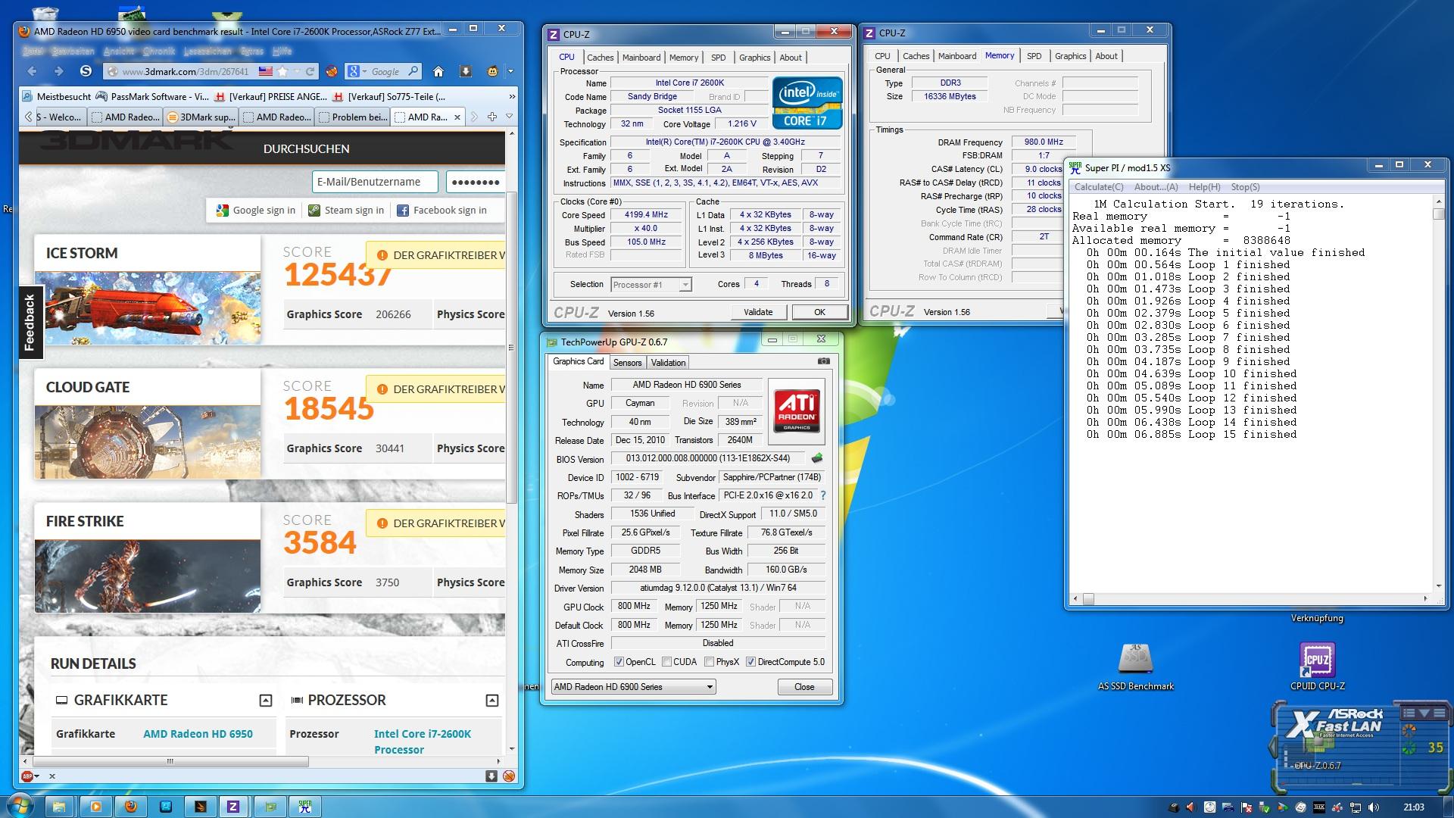
Task: Collapse the GRAFIKKARTE section
Action: [266, 701]
